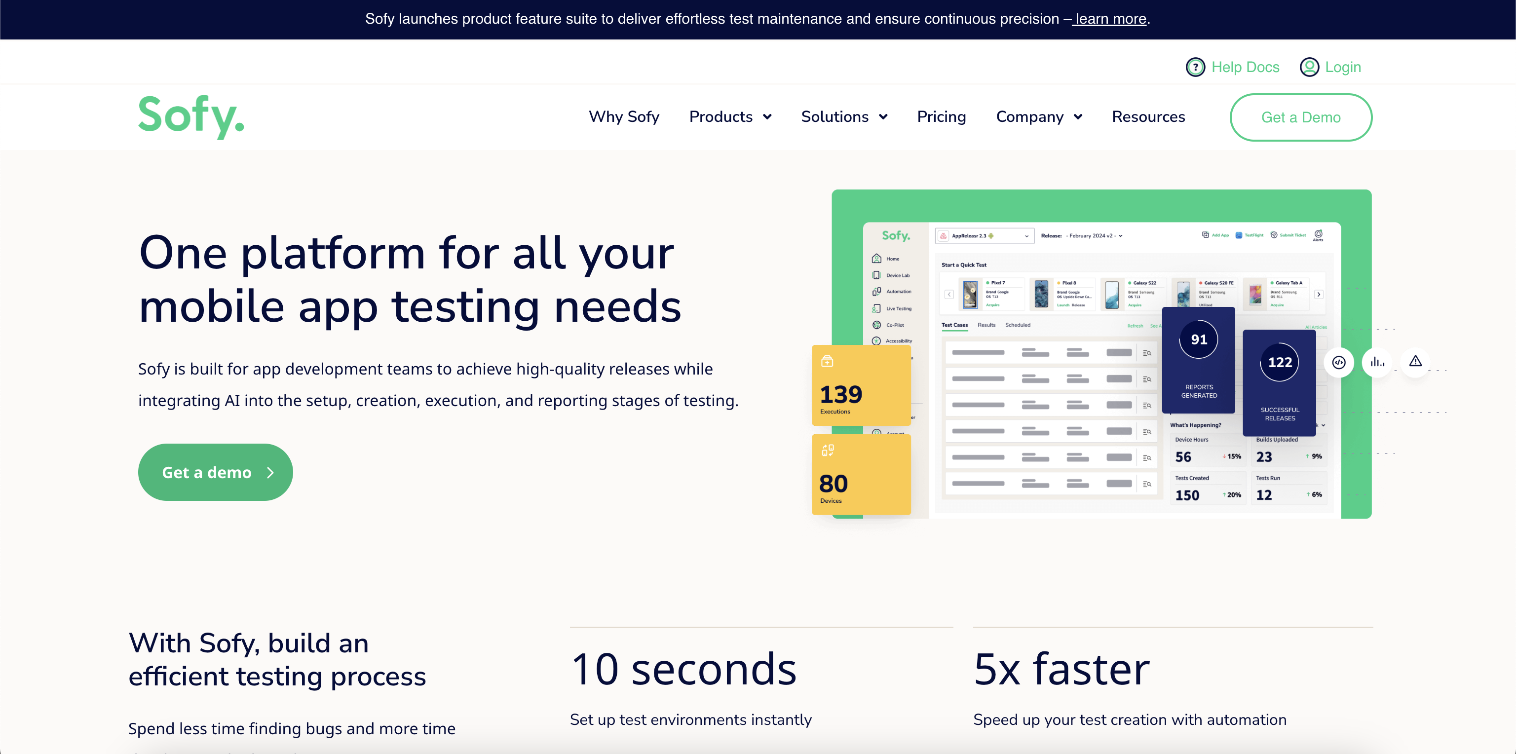Click the TestFlight icon in dashboard header
This screenshot has width=1516, height=754.
click(1239, 235)
